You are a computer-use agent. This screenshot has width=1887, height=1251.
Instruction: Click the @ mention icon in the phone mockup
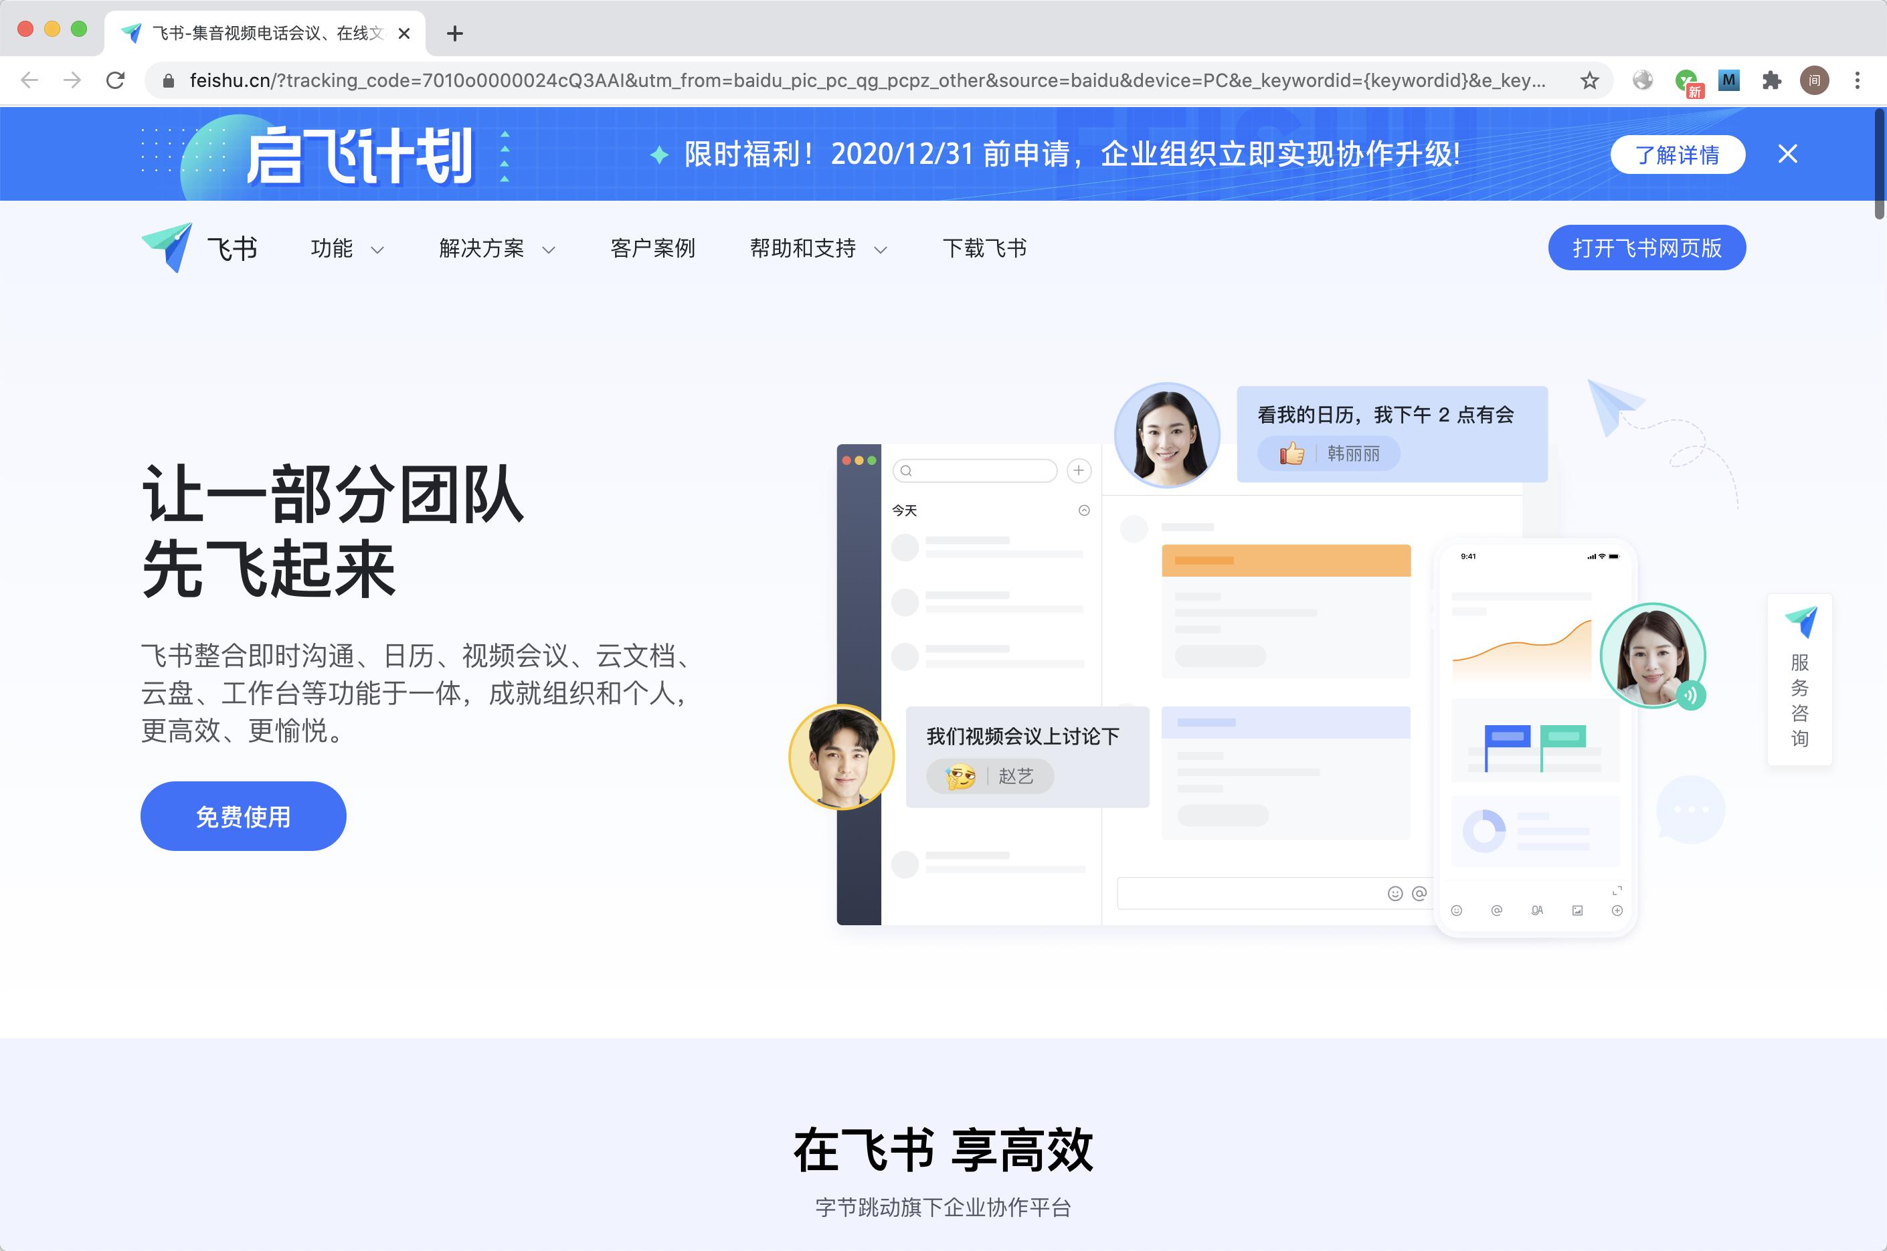[1496, 910]
